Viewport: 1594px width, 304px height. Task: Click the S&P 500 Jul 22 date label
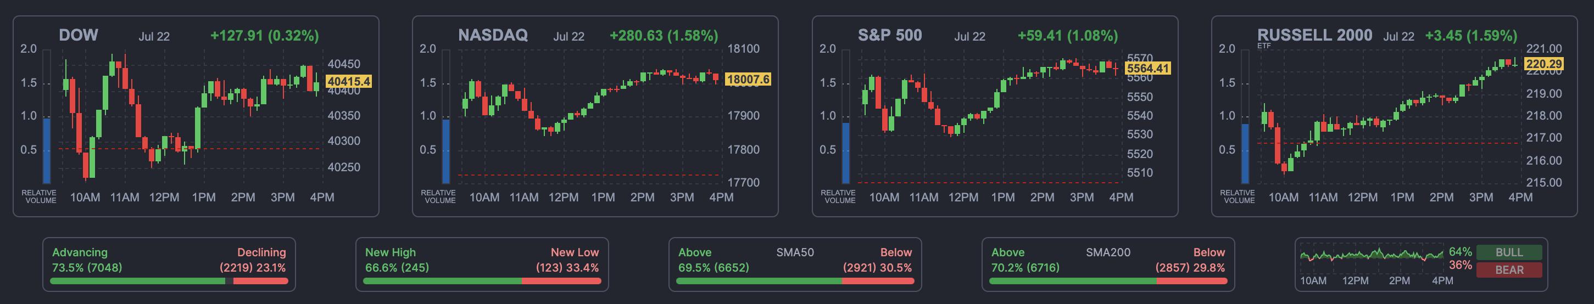click(x=969, y=36)
